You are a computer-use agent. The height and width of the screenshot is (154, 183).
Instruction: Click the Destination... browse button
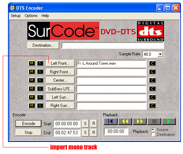(43, 45)
